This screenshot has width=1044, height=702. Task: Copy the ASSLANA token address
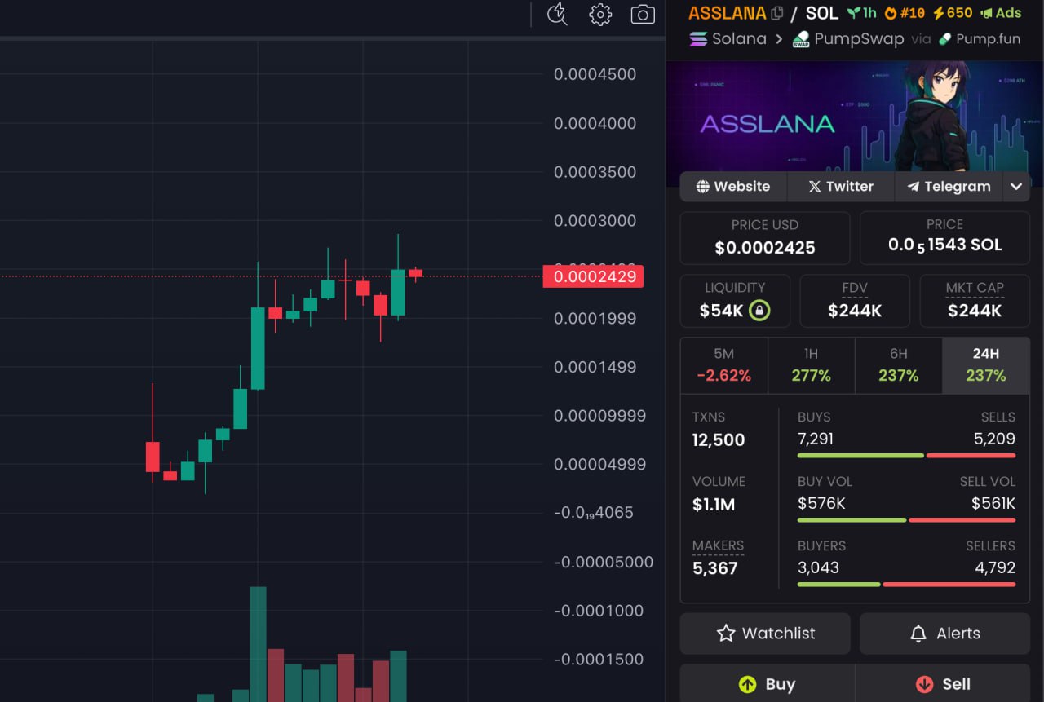point(776,13)
